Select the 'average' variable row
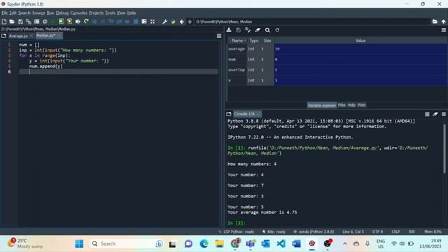Screen dimensions: 448x252 pyautogui.click(x=337, y=49)
